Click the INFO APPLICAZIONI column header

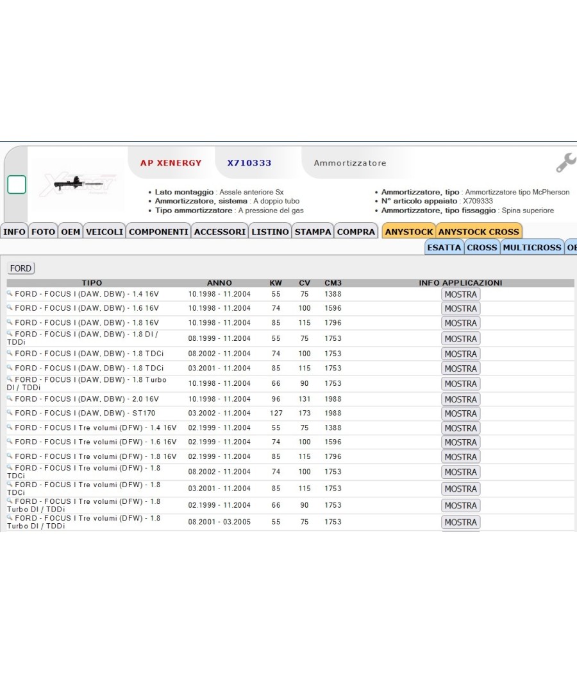[461, 283]
